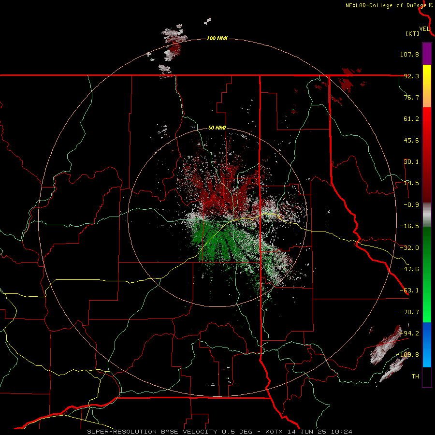Click the -32.0 velocity scale value
435x435 pixels.
(x=409, y=248)
